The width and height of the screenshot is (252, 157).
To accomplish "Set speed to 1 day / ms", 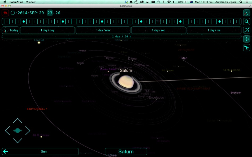I will [214, 30].
